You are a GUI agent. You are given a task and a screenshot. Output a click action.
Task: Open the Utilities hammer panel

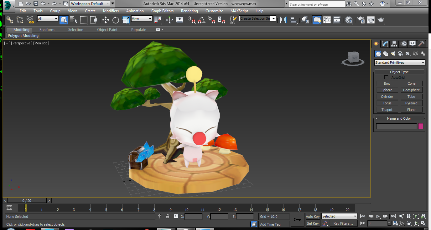422,44
